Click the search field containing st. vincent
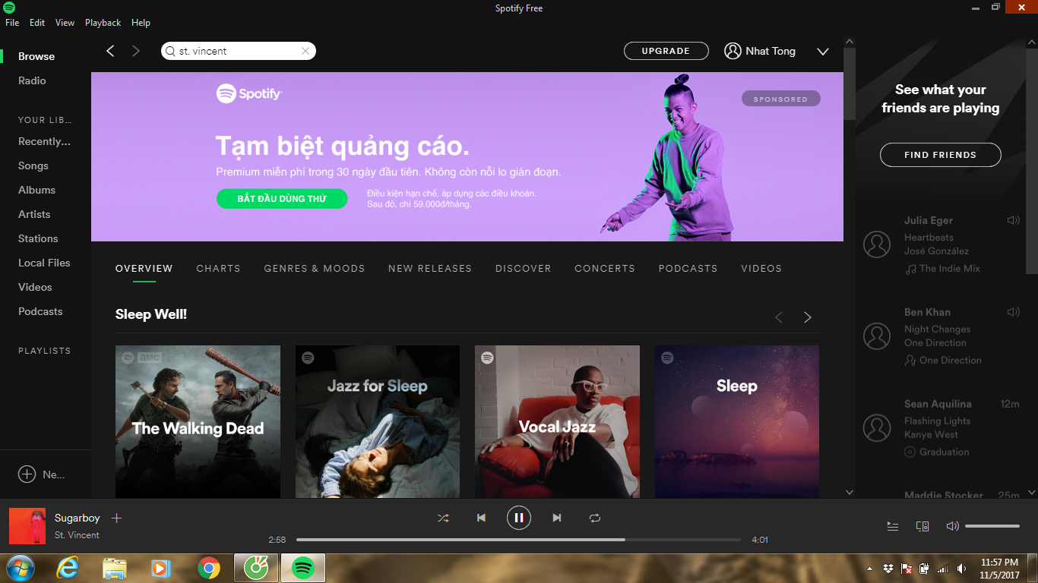 pyautogui.click(x=239, y=51)
